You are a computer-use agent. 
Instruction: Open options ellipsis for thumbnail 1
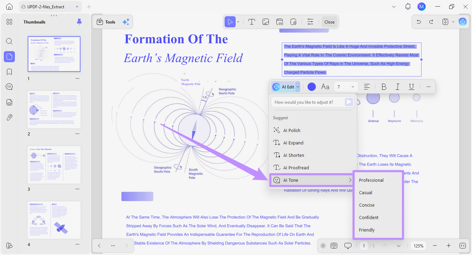[77, 78]
